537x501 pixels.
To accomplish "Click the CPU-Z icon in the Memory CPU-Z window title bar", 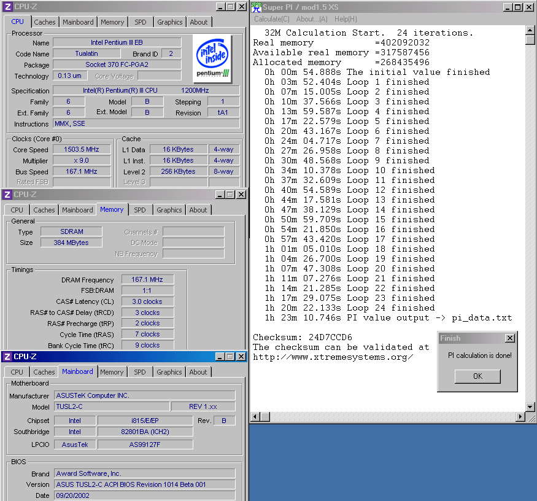I will coord(7,194).
